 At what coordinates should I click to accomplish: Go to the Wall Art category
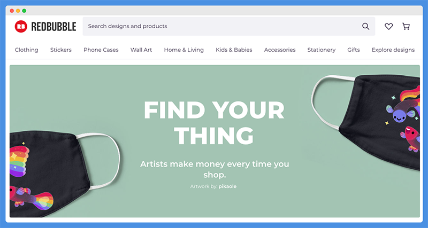141,50
